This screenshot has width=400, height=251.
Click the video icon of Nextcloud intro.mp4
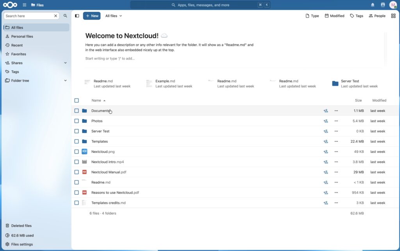tap(84, 162)
